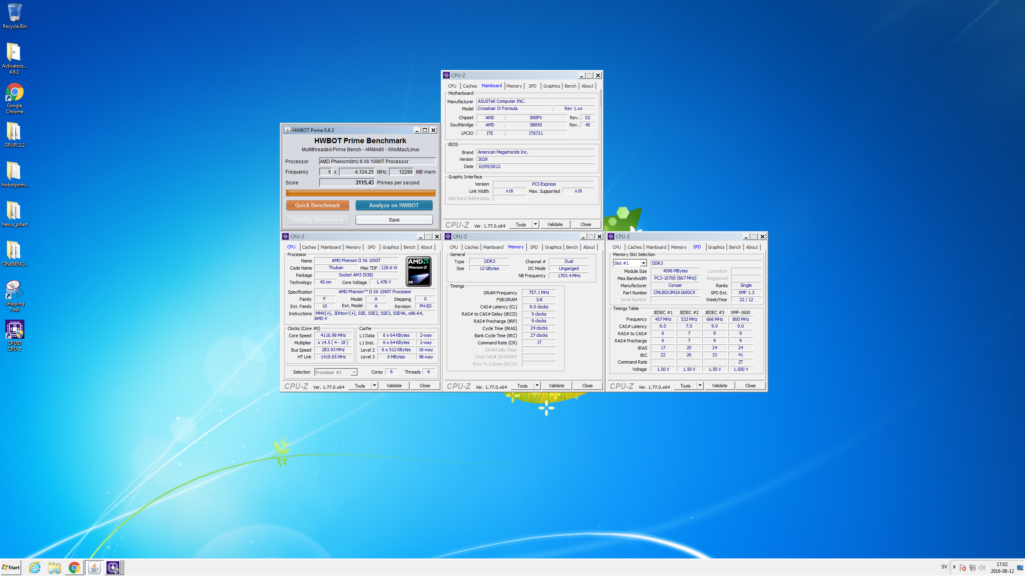Open Action Center flag tray icon
1025x576 pixels.
click(x=963, y=568)
